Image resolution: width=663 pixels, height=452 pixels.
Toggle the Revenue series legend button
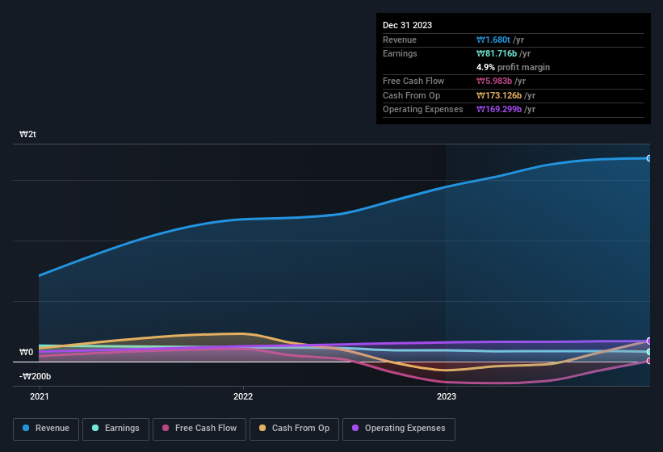click(46, 429)
